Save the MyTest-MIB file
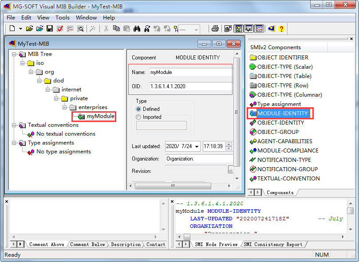Image resolution: width=359 pixels, height=262 pixels. [49, 28]
